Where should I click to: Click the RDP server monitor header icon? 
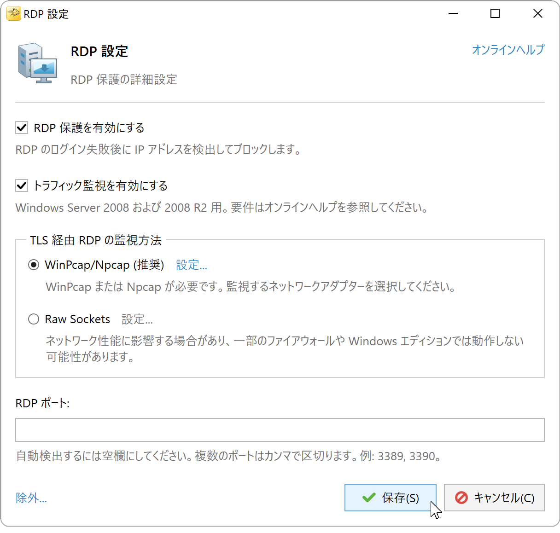point(37,64)
